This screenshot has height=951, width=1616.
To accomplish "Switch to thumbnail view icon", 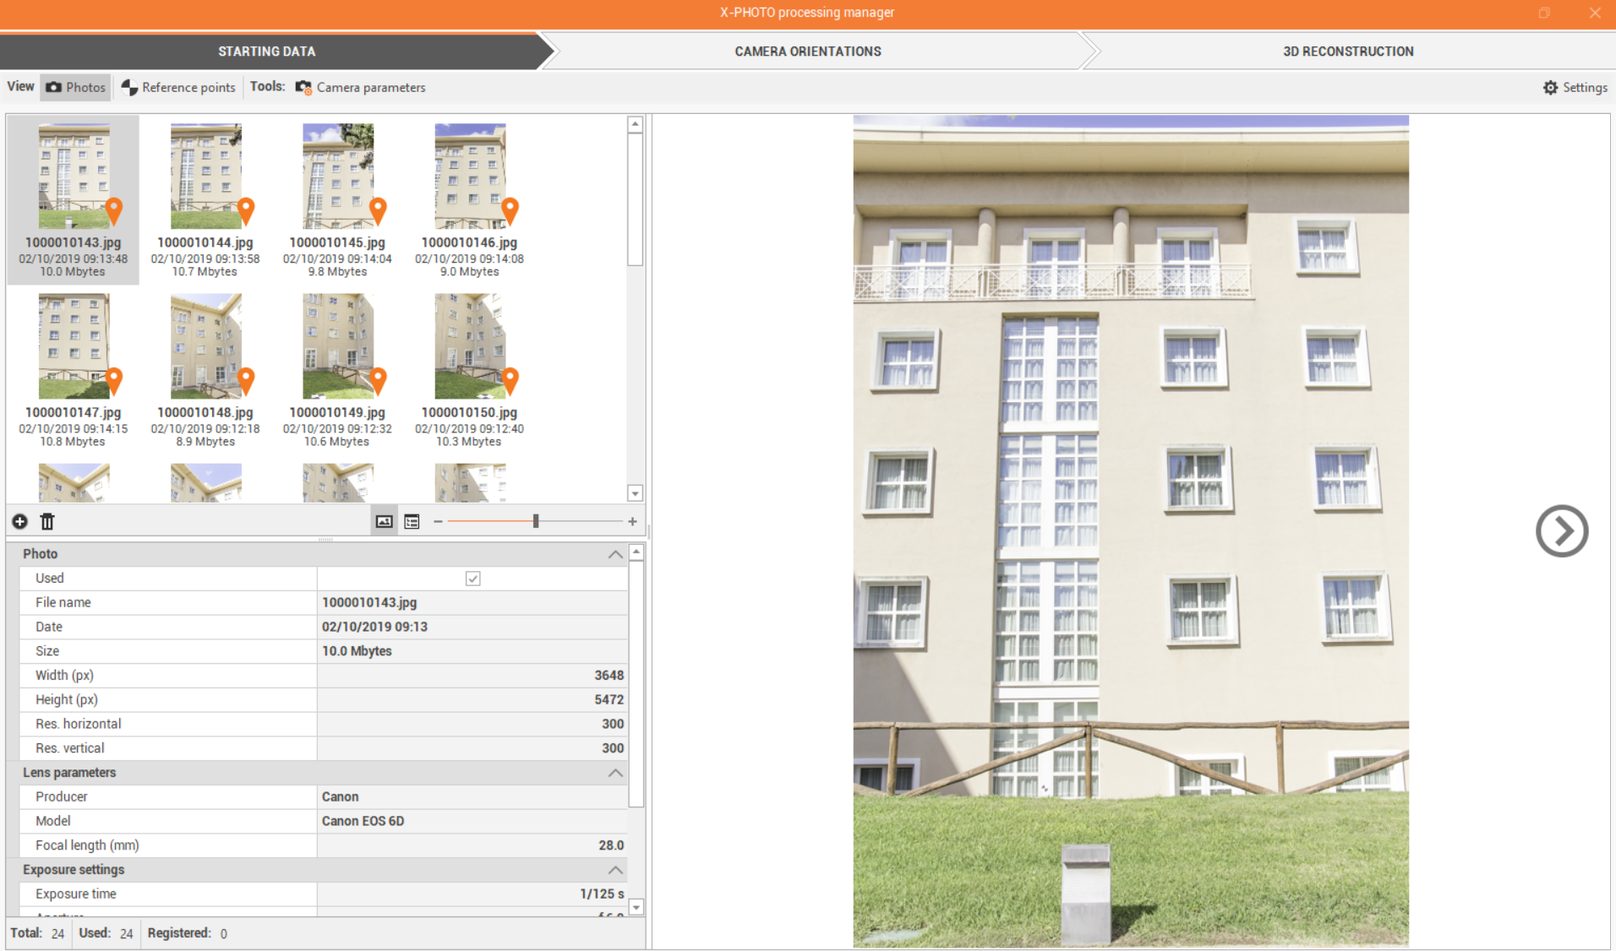I will tap(384, 522).
